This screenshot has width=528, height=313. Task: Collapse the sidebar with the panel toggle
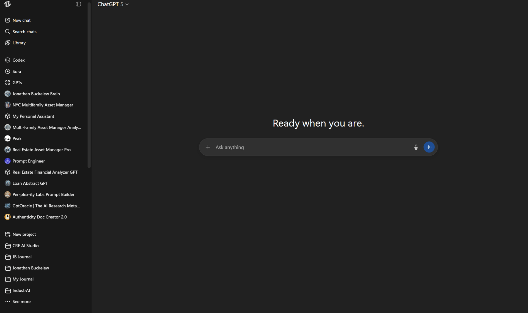(78, 4)
